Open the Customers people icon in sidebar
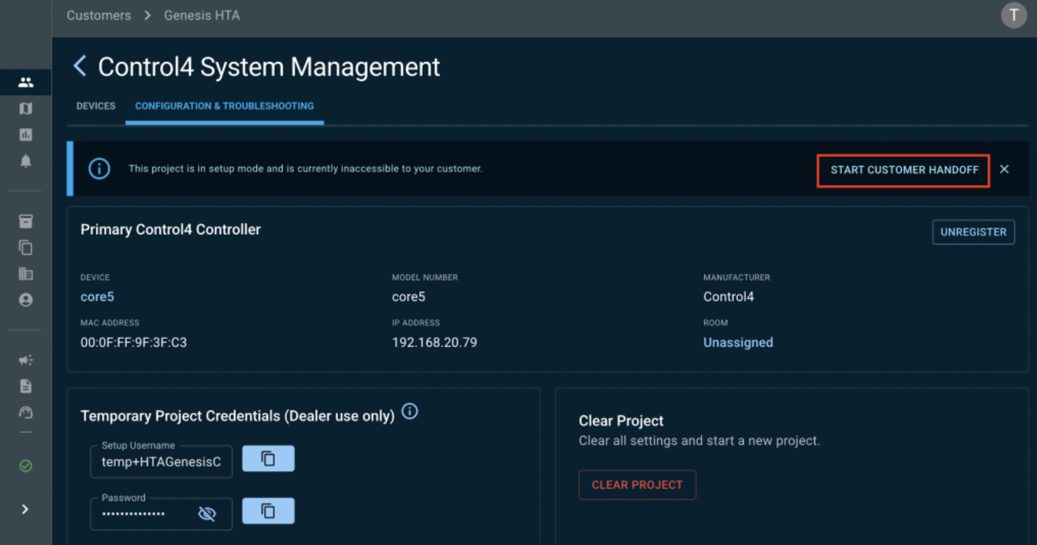The width and height of the screenshot is (1037, 545). coord(26,82)
